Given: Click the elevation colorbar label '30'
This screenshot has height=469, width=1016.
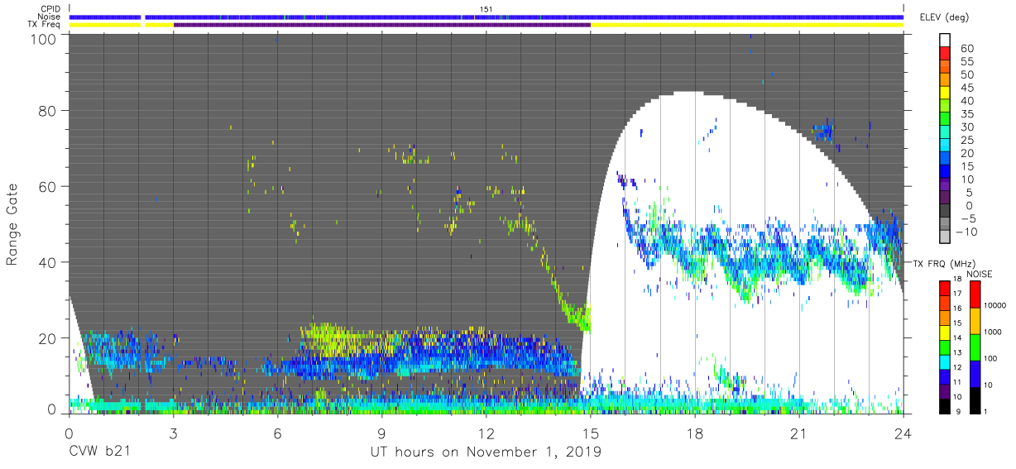Looking at the screenshot, I should (967, 127).
